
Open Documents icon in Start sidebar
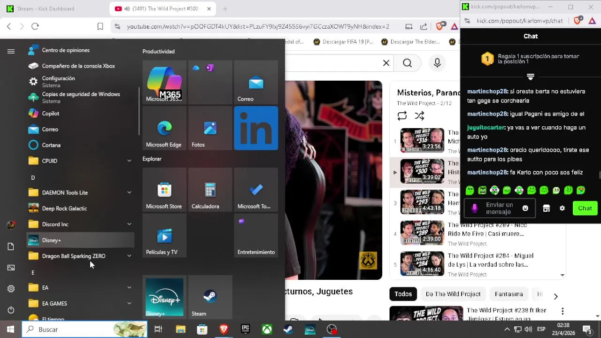[11, 246]
